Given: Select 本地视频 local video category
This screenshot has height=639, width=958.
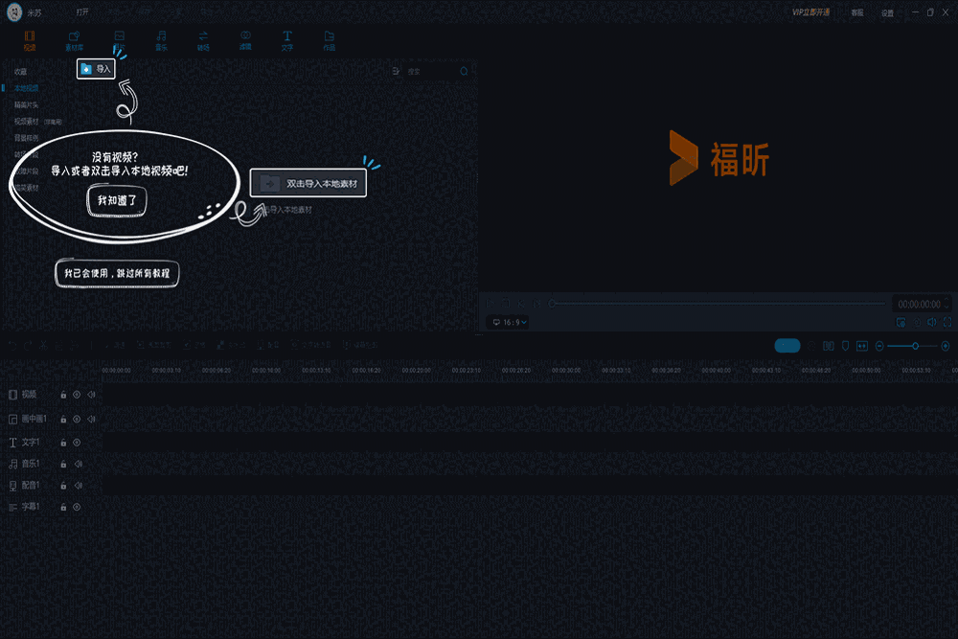Looking at the screenshot, I should (x=26, y=88).
